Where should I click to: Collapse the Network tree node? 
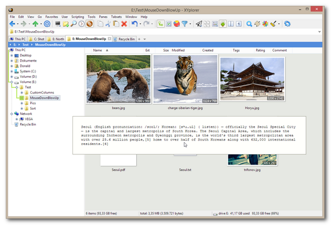pos(12,114)
